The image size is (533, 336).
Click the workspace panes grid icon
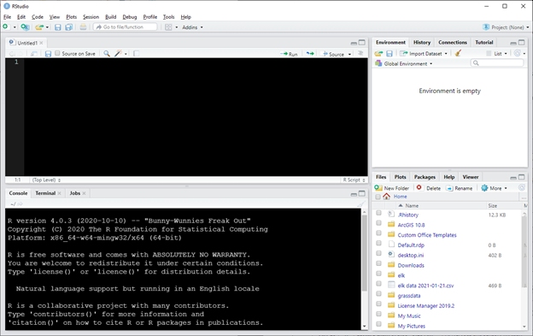[x=168, y=27]
